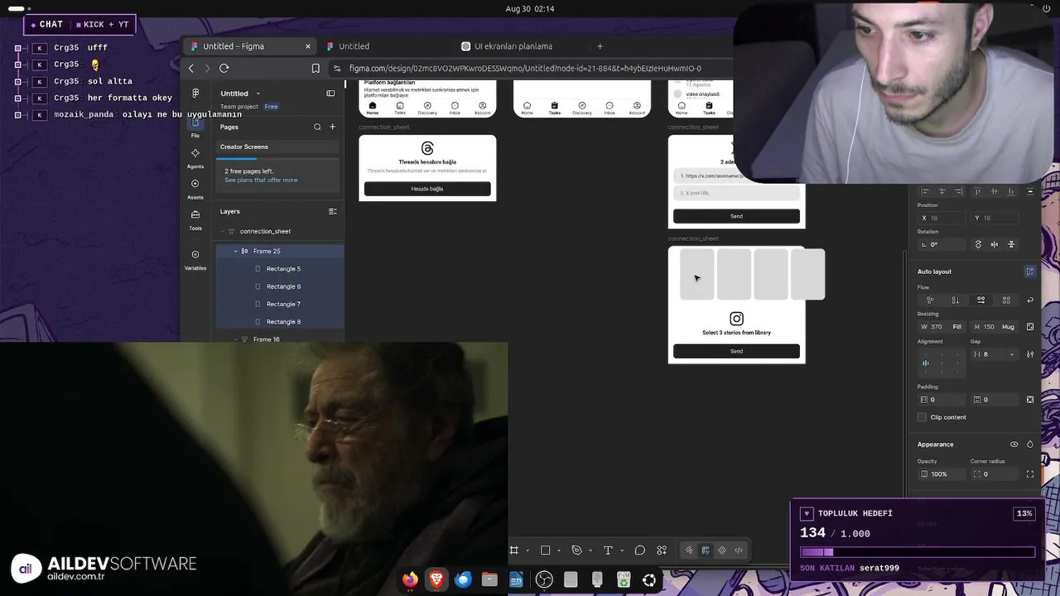Viewport: 1060px width, 596px height.
Task: Reload the Figma page in browser
Action: [x=224, y=68]
